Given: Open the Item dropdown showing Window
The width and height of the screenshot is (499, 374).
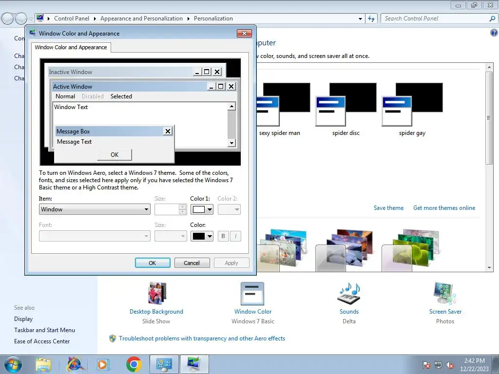Looking at the screenshot, I should coord(95,209).
